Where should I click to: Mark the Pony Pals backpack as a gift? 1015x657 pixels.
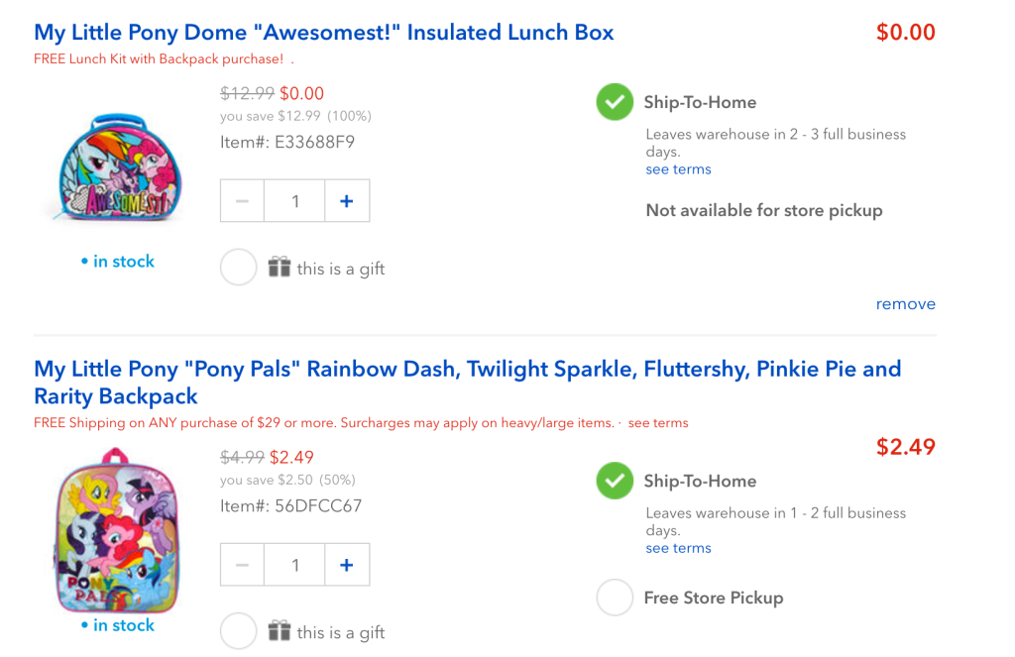pos(239,631)
